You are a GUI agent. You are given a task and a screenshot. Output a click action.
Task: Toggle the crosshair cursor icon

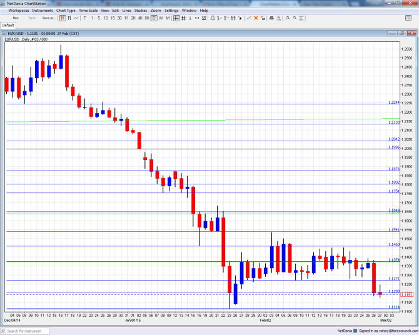coord(176,18)
